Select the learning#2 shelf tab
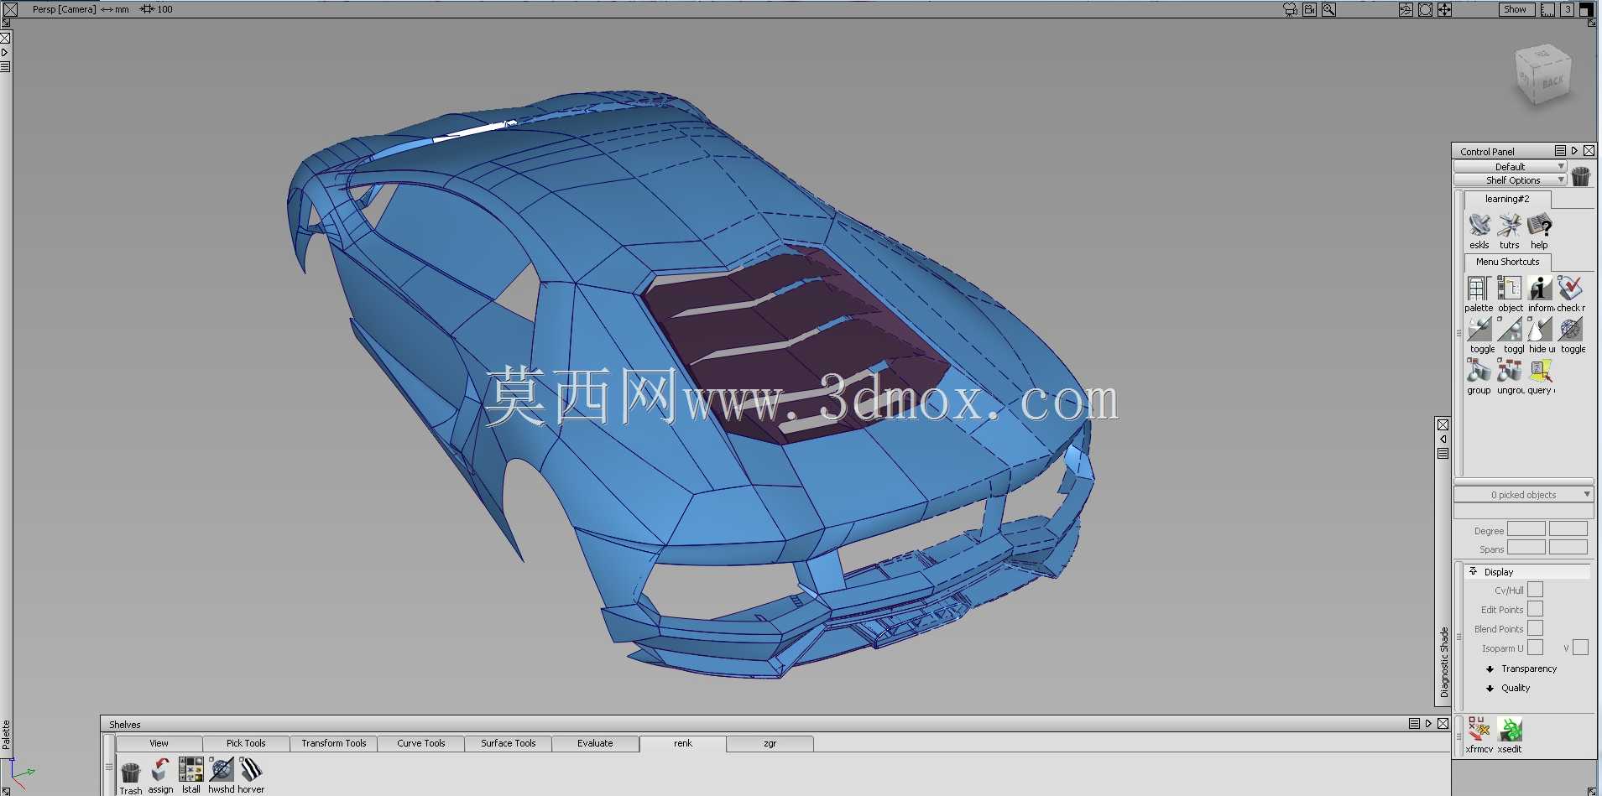This screenshot has width=1602, height=796. [x=1507, y=200]
